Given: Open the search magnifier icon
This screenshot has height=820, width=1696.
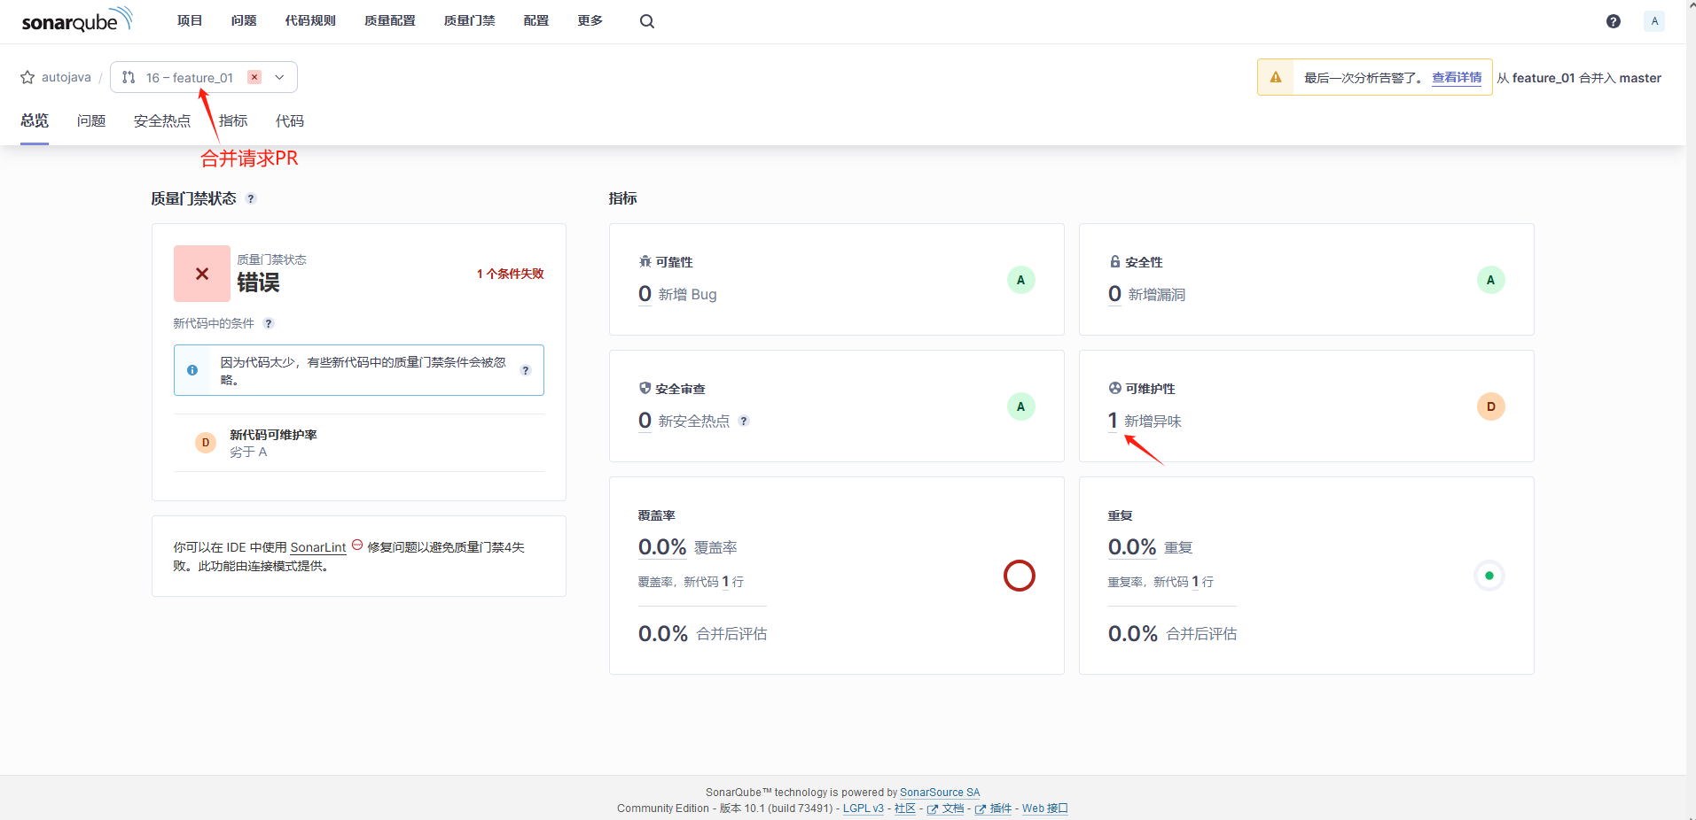Looking at the screenshot, I should pyautogui.click(x=647, y=21).
